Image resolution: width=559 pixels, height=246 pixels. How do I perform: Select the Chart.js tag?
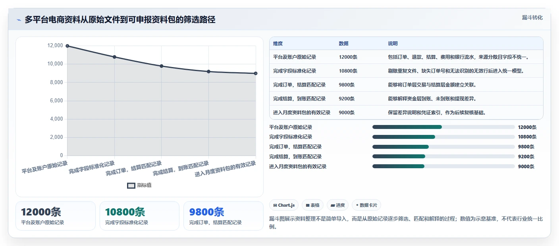pyautogui.click(x=284, y=205)
